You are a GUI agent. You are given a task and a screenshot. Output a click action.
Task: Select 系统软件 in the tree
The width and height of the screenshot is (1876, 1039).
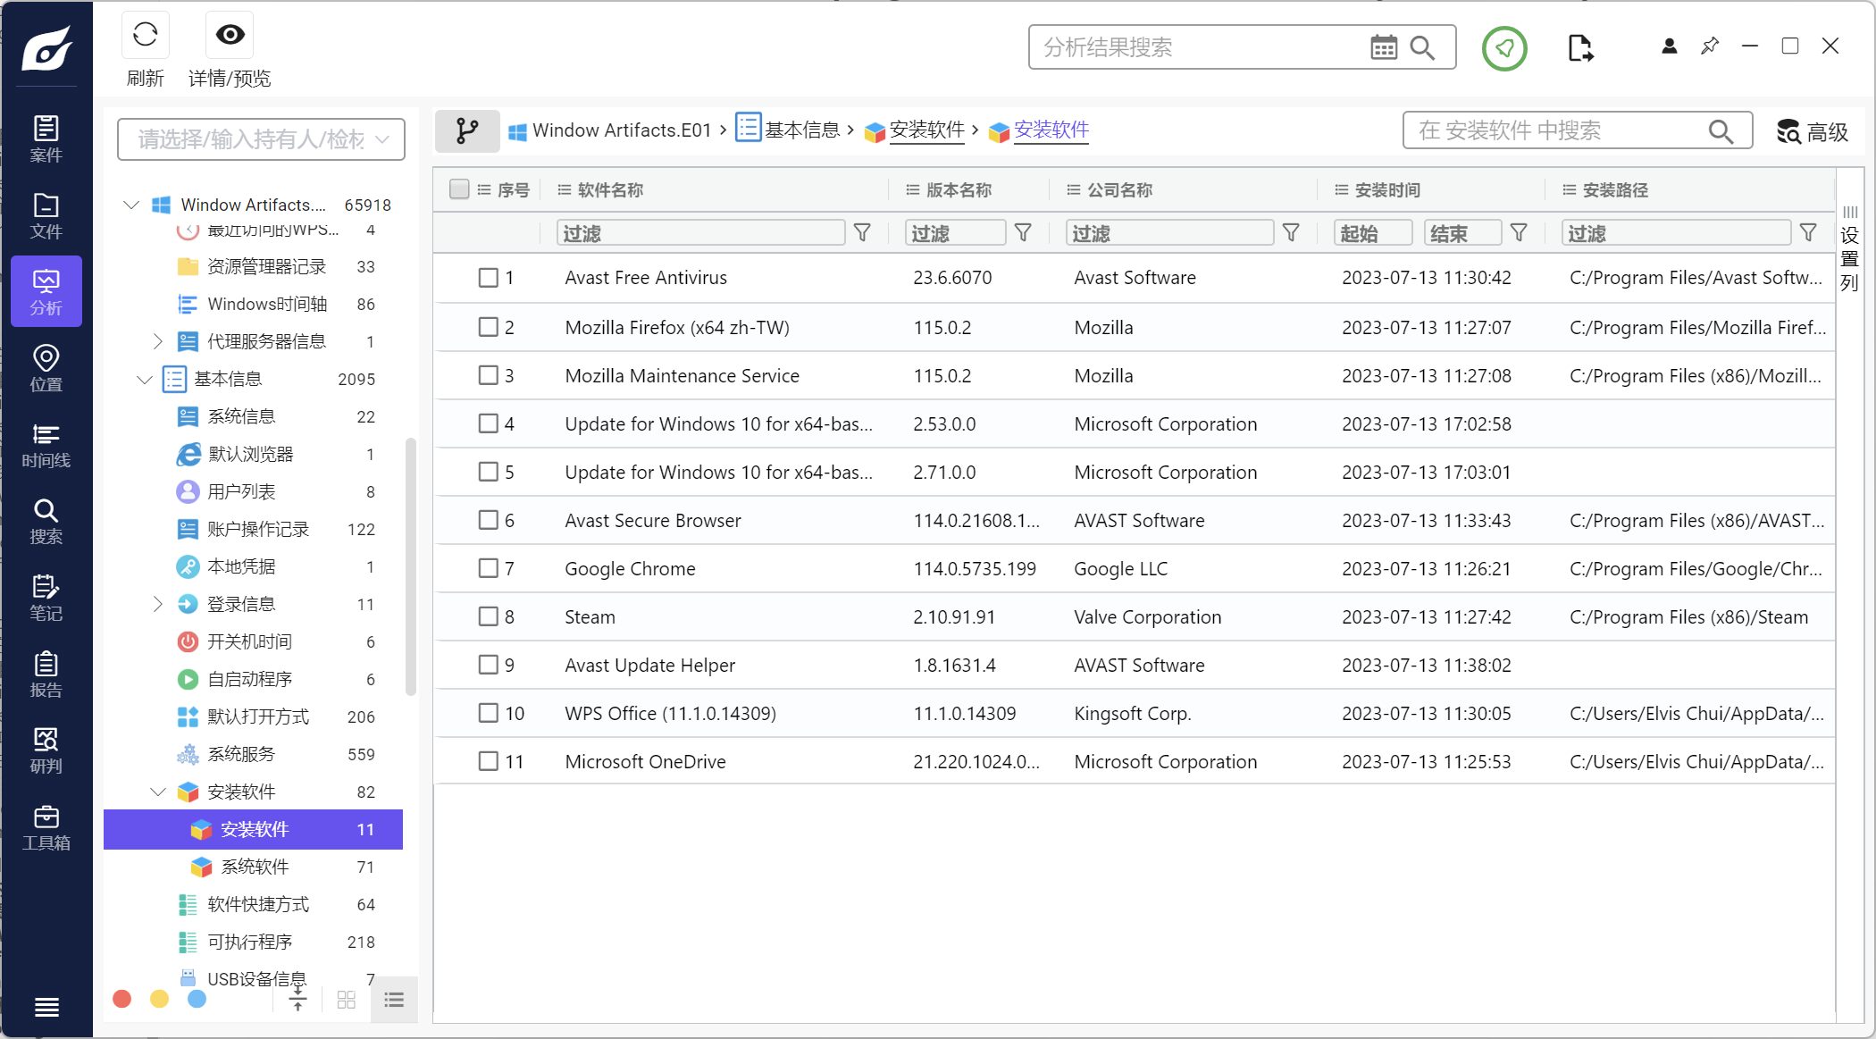tap(254, 867)
